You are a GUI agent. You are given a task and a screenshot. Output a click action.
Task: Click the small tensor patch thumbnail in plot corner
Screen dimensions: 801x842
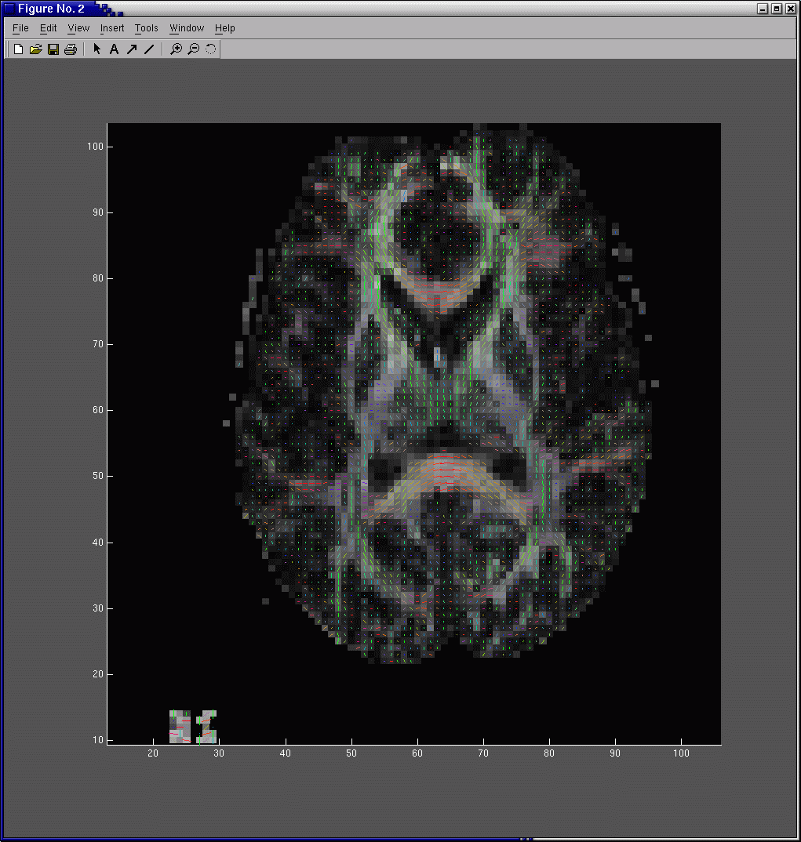tap(193, 727)
